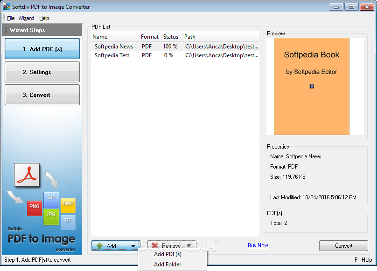Open the Wizard menu
Screen dimensions: 377x271
coord(26,18)
